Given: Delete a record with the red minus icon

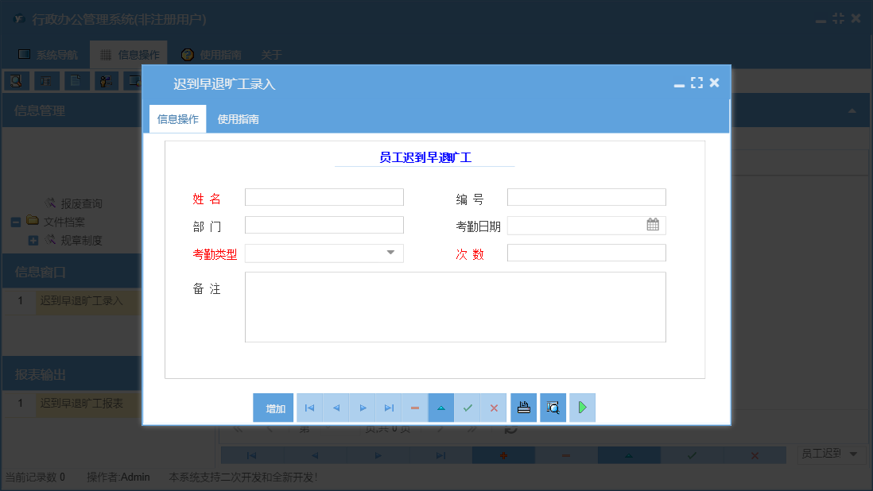Looking at the screenshot, I should (x=415, y=408).
